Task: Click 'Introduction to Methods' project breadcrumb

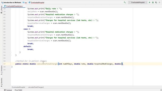Action: 11,3
